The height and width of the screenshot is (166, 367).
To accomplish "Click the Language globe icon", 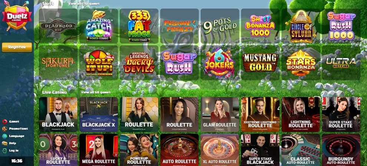I will pos(4,136).
